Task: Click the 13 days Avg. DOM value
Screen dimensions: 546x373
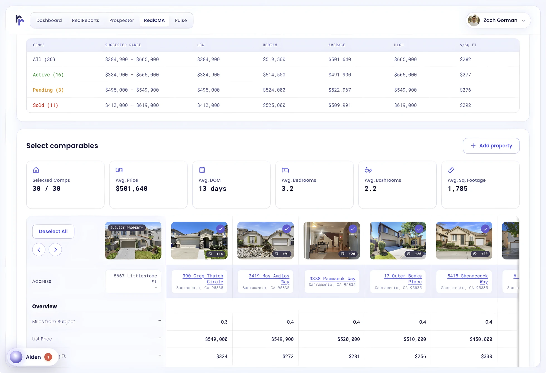Action: 213,189
